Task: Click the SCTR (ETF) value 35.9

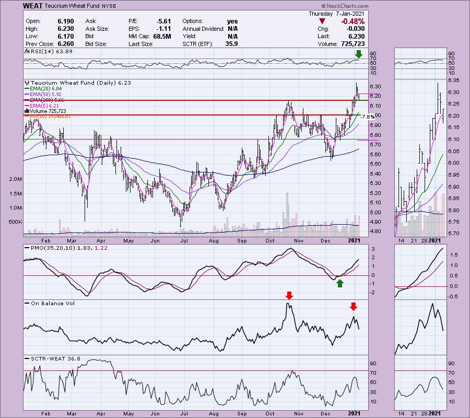Action: [232, 44]
